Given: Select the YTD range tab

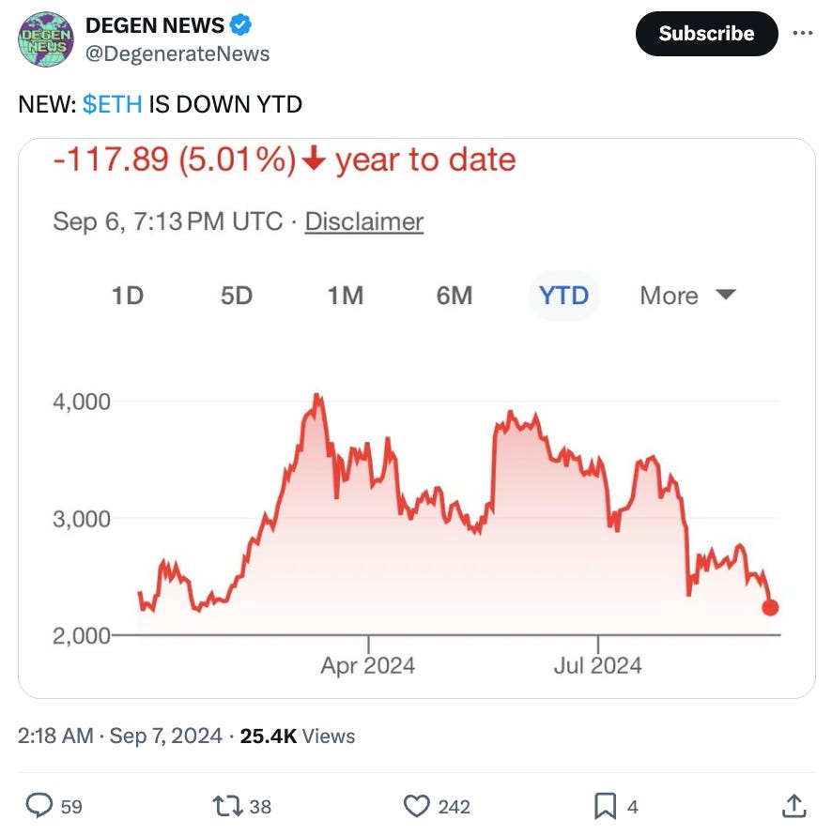Looking at the screenshot, I should click(563, 296).
